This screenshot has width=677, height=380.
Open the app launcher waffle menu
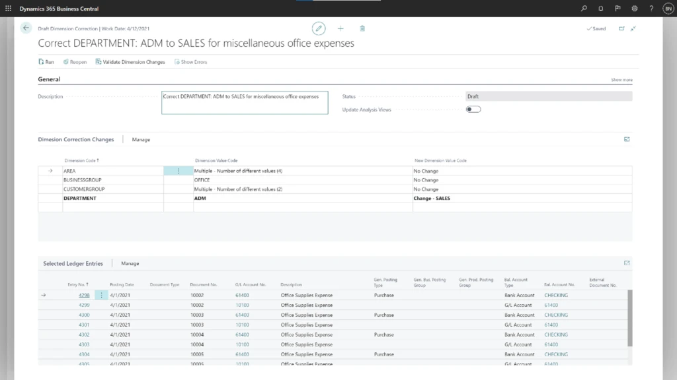click(x=9, y=9)
